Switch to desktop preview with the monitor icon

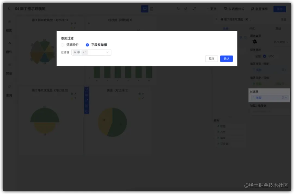click(x=145, y=9)
